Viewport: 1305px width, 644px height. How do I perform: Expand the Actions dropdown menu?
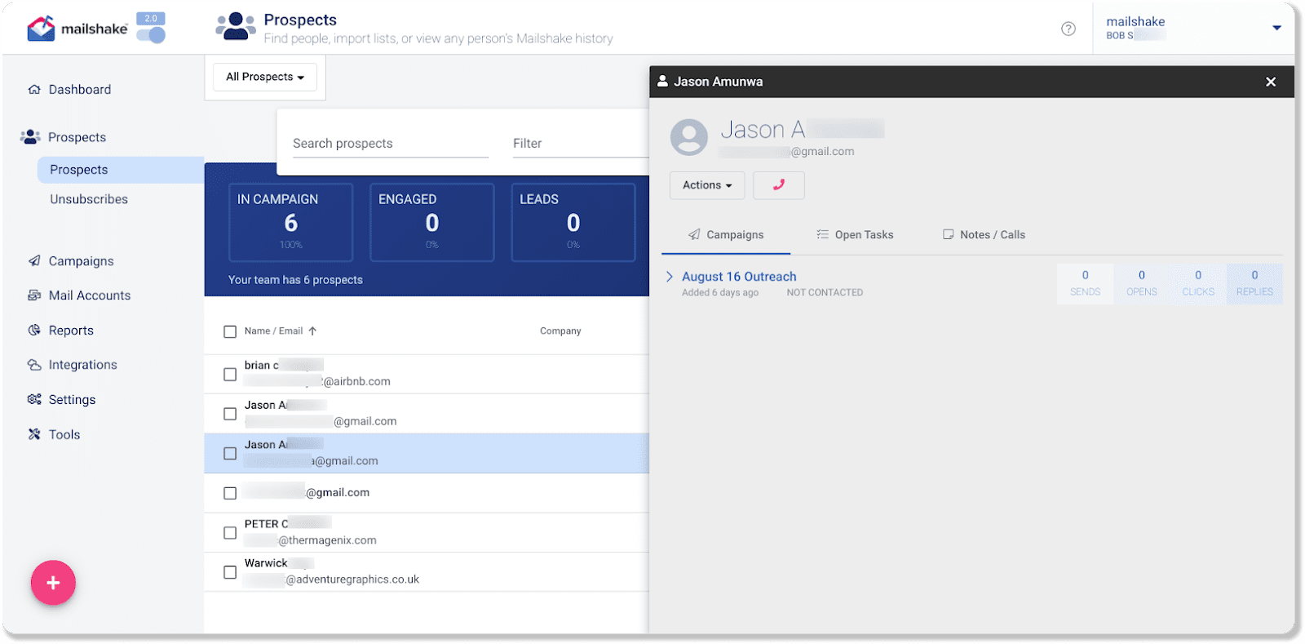pyautogui.click(x=706, y=185)
